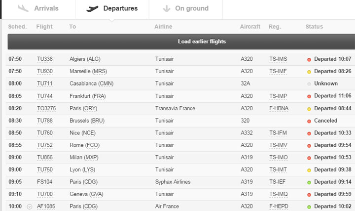Open flight TO3275 link
This screenshot has height=211, width=355.
(46, 108)
